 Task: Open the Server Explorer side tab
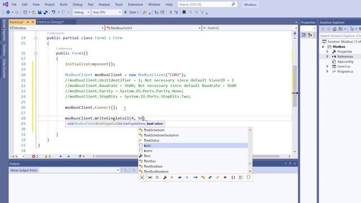click(x=4, y=30)
